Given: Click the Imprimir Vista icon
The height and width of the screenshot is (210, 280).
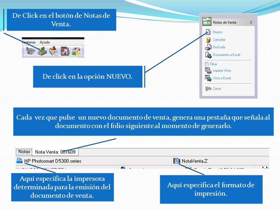Looking at the screenshot, I should coord(208,71).
